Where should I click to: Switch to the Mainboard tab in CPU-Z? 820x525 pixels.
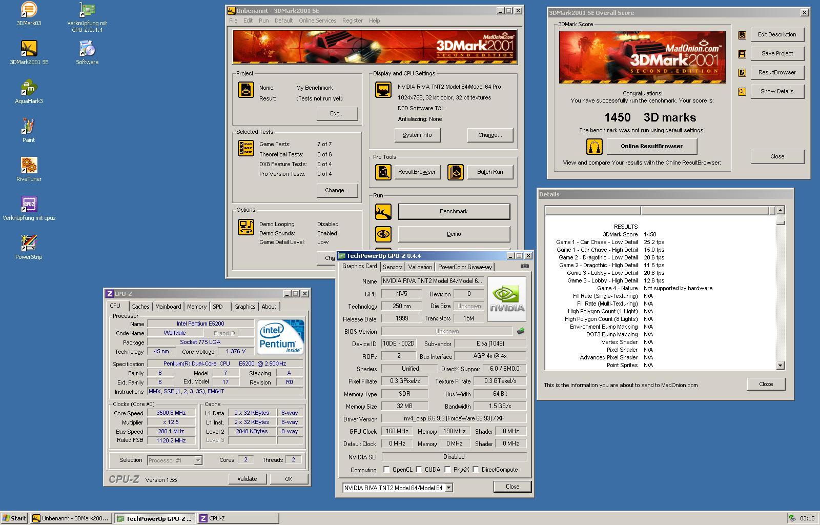[168, 307]
